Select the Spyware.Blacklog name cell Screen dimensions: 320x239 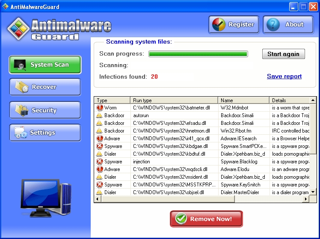coord(244,162)
